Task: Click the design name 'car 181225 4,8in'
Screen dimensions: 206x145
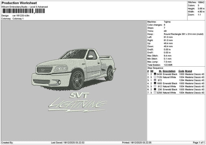Action: pyautogui.click(x=21, y=16)
